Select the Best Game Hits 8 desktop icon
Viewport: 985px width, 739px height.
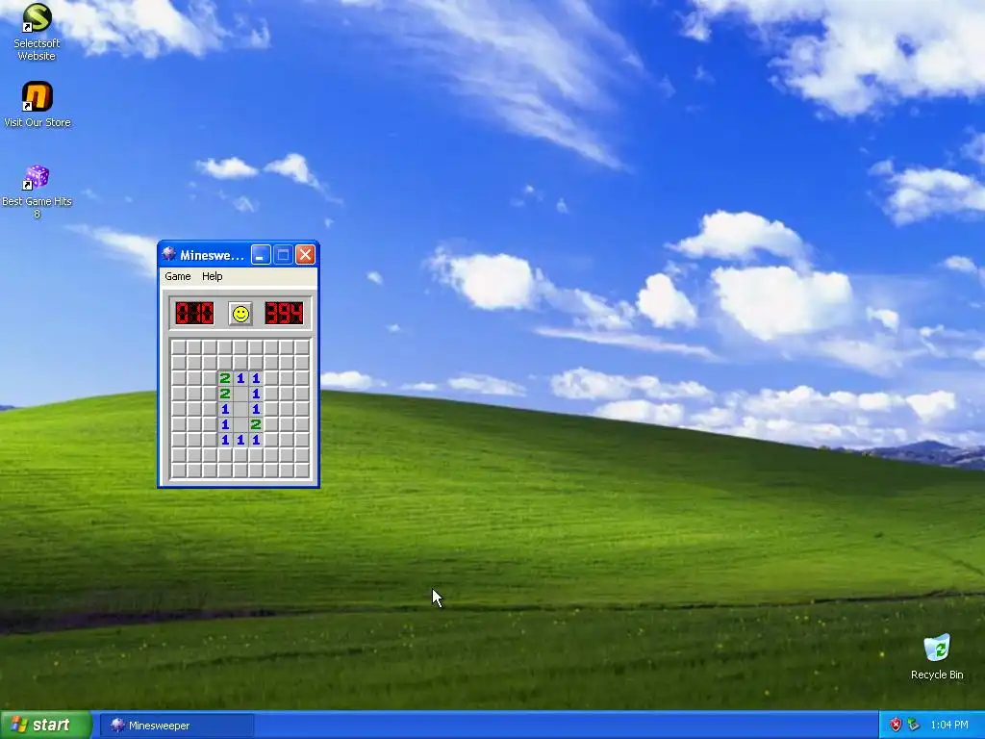point(37,191)
